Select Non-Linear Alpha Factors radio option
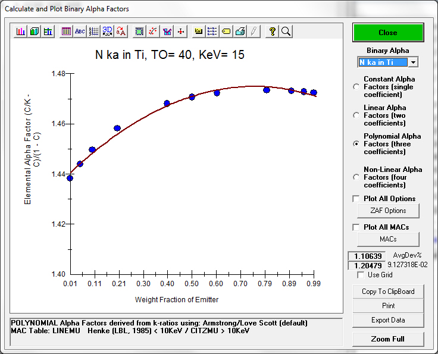Image resolution: width=438 pixels, height=354 pixels. (356, 177)
